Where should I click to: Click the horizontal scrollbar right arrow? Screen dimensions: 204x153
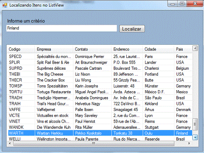(189, 143)
